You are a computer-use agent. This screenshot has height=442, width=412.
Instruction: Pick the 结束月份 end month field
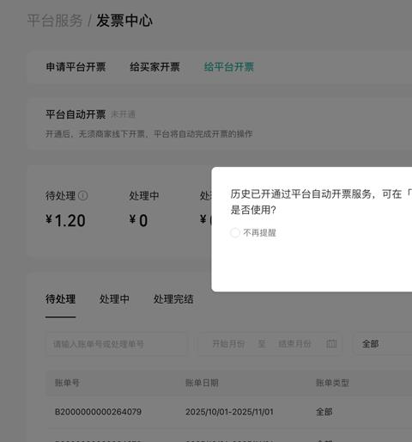point(294,344)
